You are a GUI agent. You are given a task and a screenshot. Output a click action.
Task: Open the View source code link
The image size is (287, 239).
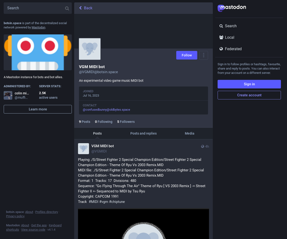click(33, 230)
